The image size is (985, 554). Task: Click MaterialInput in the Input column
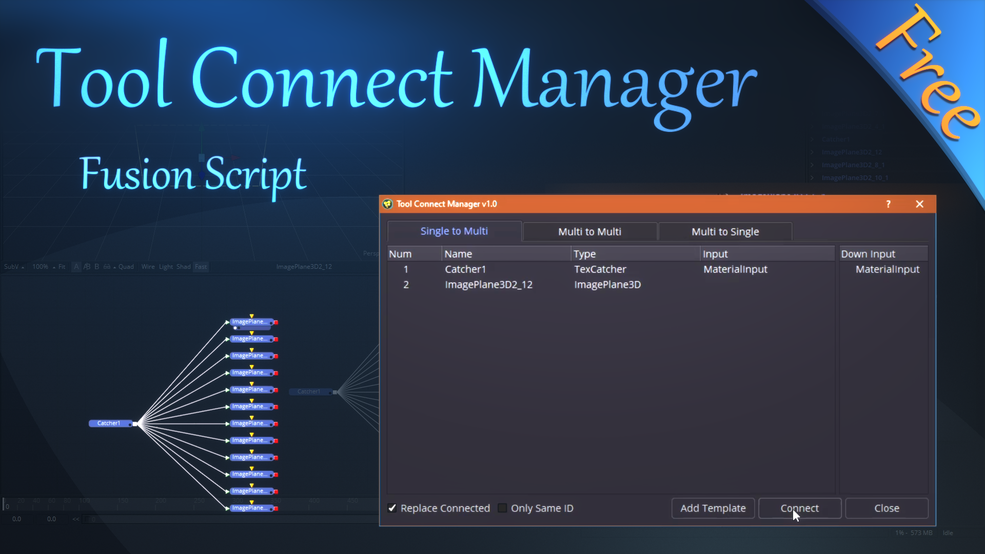735,269
